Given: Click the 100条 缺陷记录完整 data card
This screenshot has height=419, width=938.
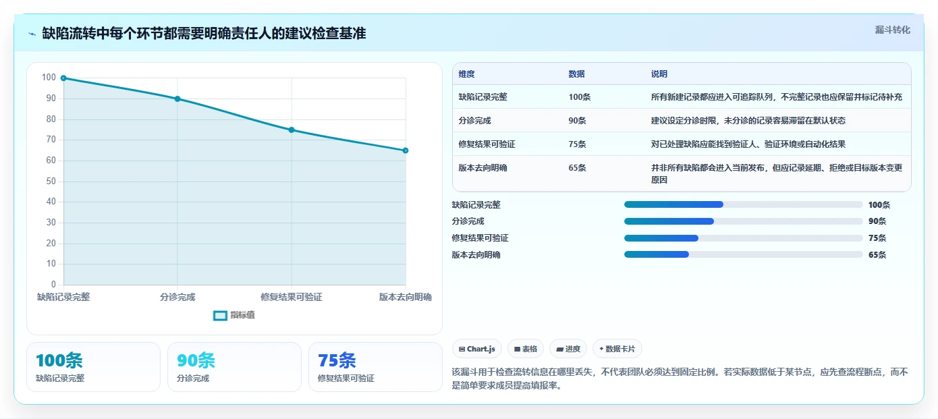Looking at the screenshot, I should [x=93, y=367].
